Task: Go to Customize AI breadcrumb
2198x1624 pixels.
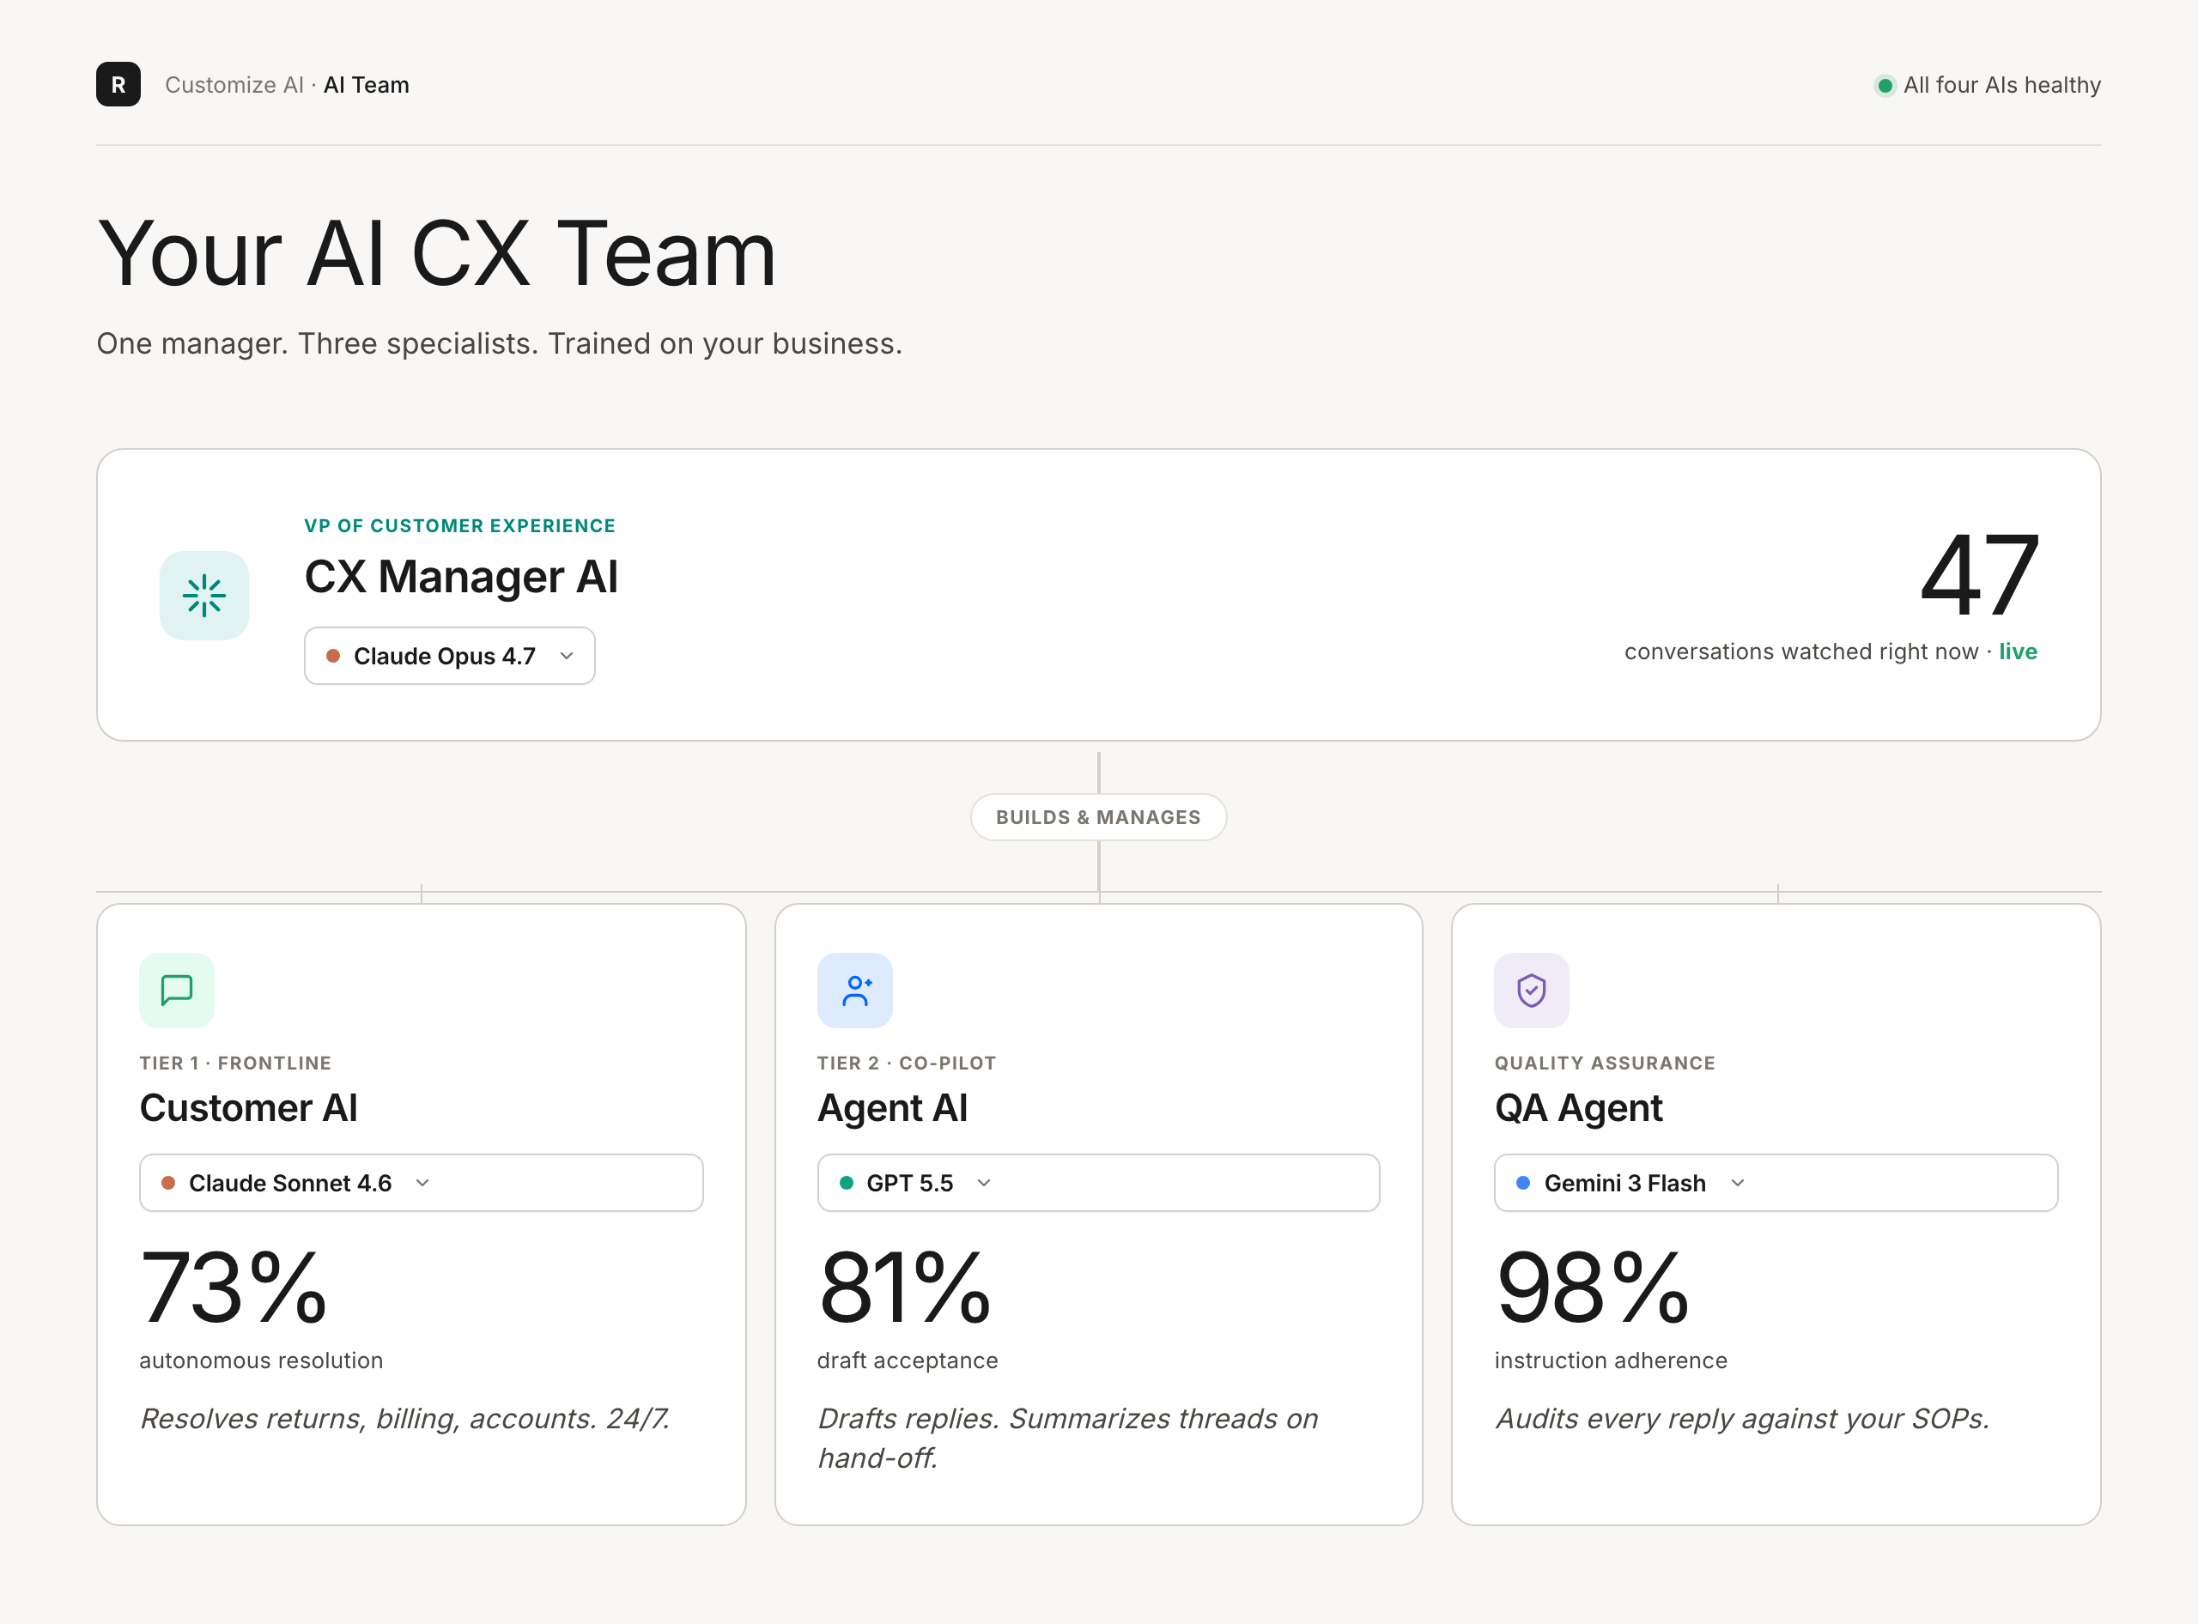Action: tap(234, 86)
